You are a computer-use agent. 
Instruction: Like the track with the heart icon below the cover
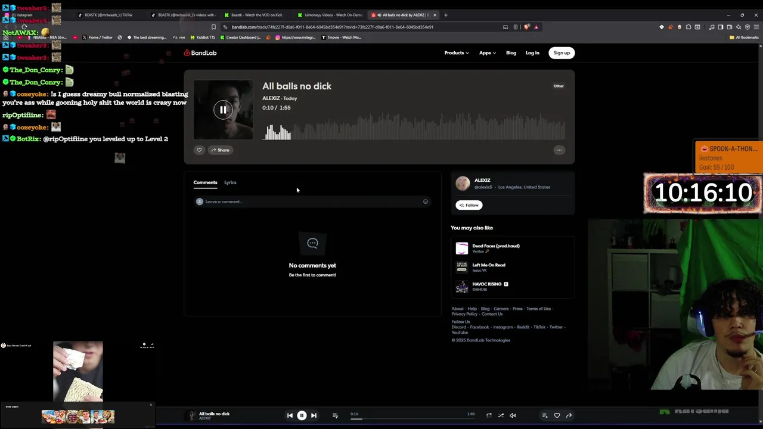pyautogui.click(x=200, y=150)
